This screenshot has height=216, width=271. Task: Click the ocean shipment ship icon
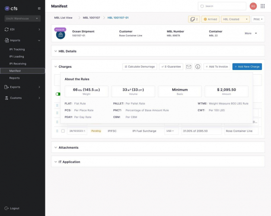pos(61,35)
